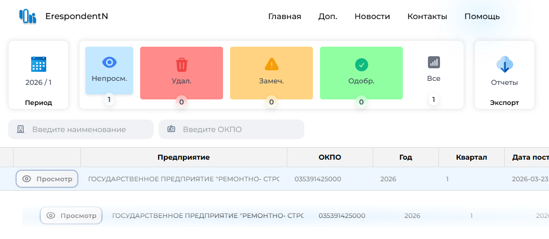Viewport: 549px width, 239px height.
Task: Sort by the ОКПО column header
Action: tap(330, 157)
